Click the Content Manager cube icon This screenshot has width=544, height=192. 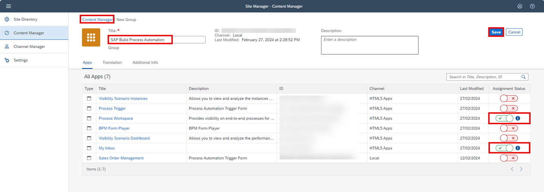[7, 33]
